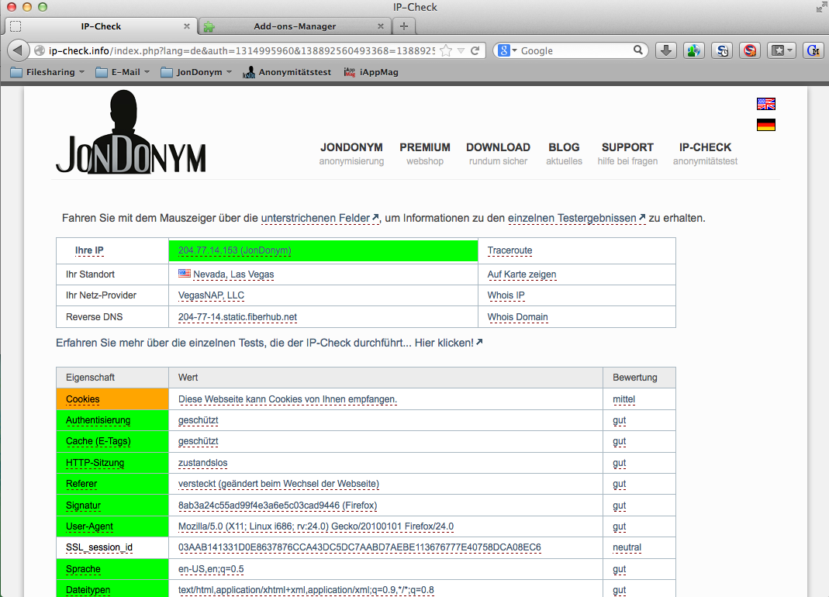The width and height of the screenshot is (829, 597).
Task: Switch language with the German flag
Action: pos(766,125)
